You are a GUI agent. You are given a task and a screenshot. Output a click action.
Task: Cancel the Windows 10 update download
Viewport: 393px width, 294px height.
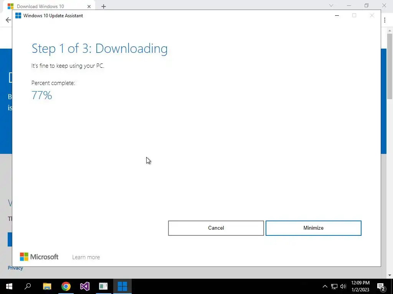[216, 228]
